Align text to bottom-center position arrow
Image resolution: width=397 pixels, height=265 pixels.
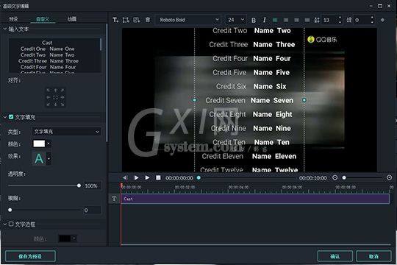click(x=55, y=105)
